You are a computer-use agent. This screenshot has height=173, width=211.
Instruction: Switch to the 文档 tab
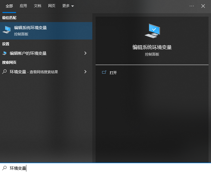coord(37,6)
